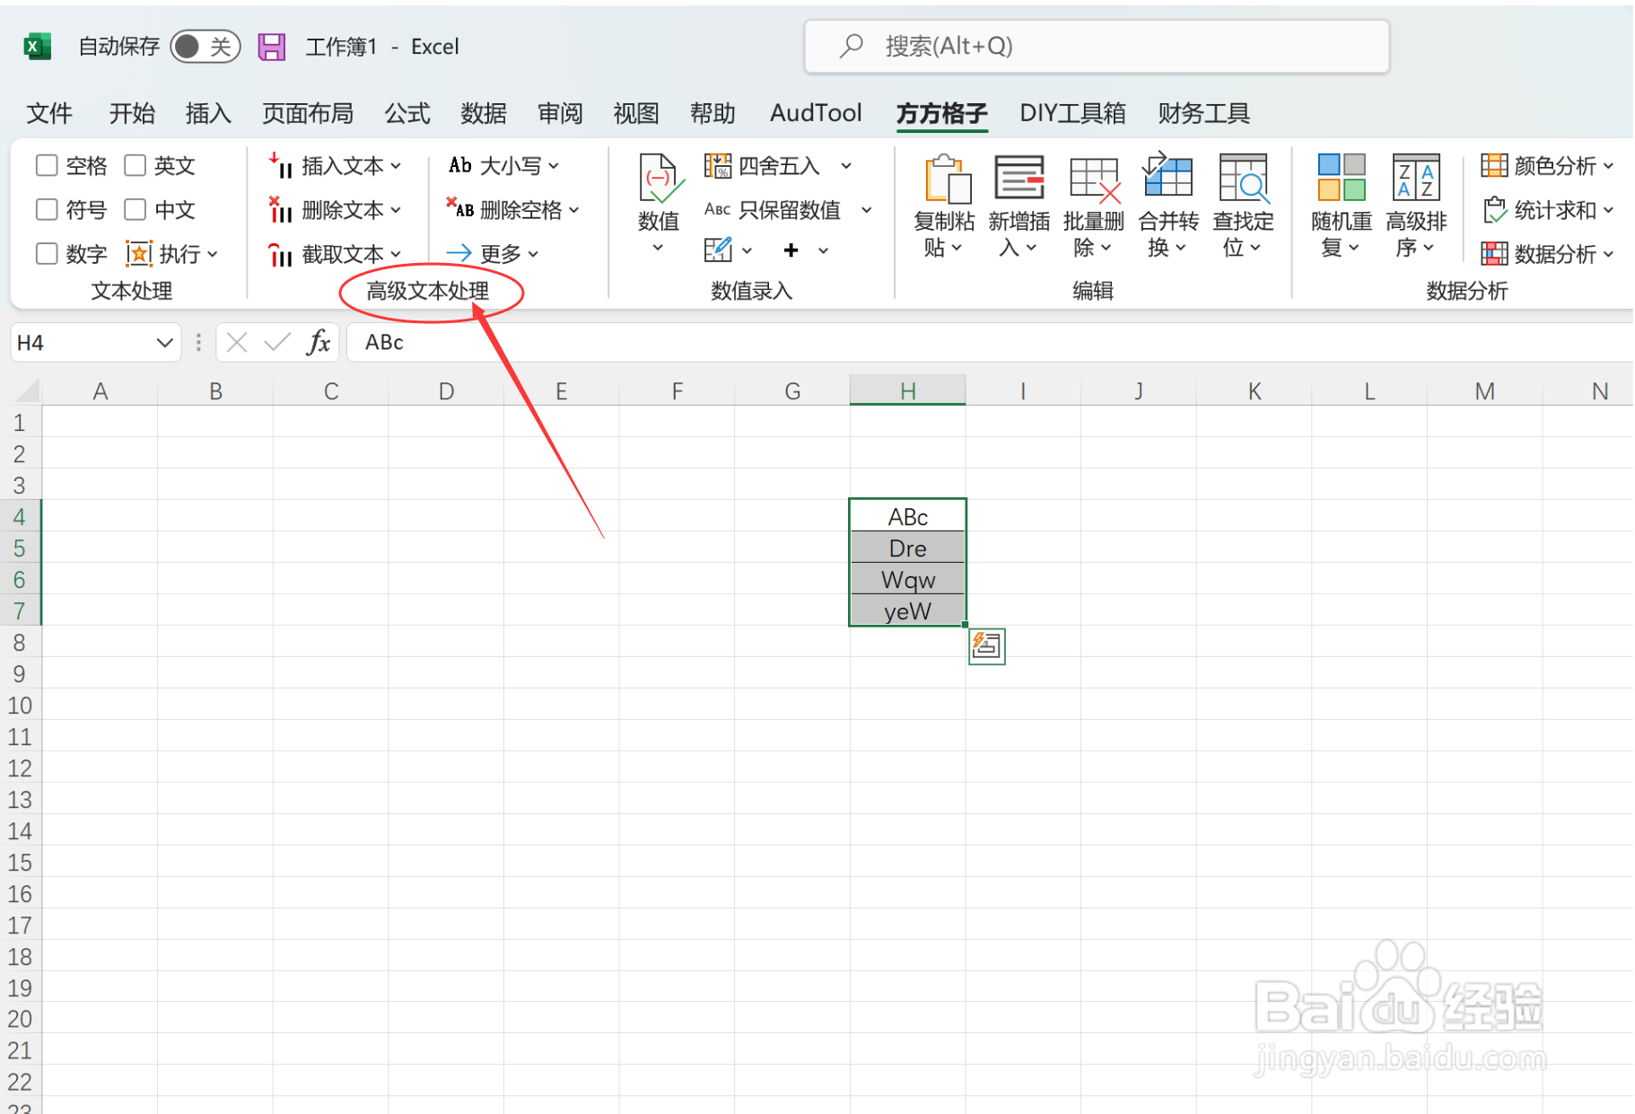This screenshot has height=1114, width=1635.
Task: Click the Ab Case icon (大小写)
Action: coord(460,165)
